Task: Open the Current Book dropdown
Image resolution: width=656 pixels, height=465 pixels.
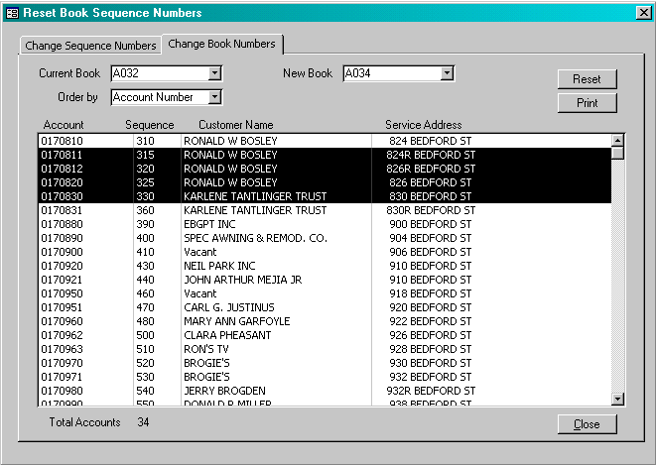Action: coord(215,73)
